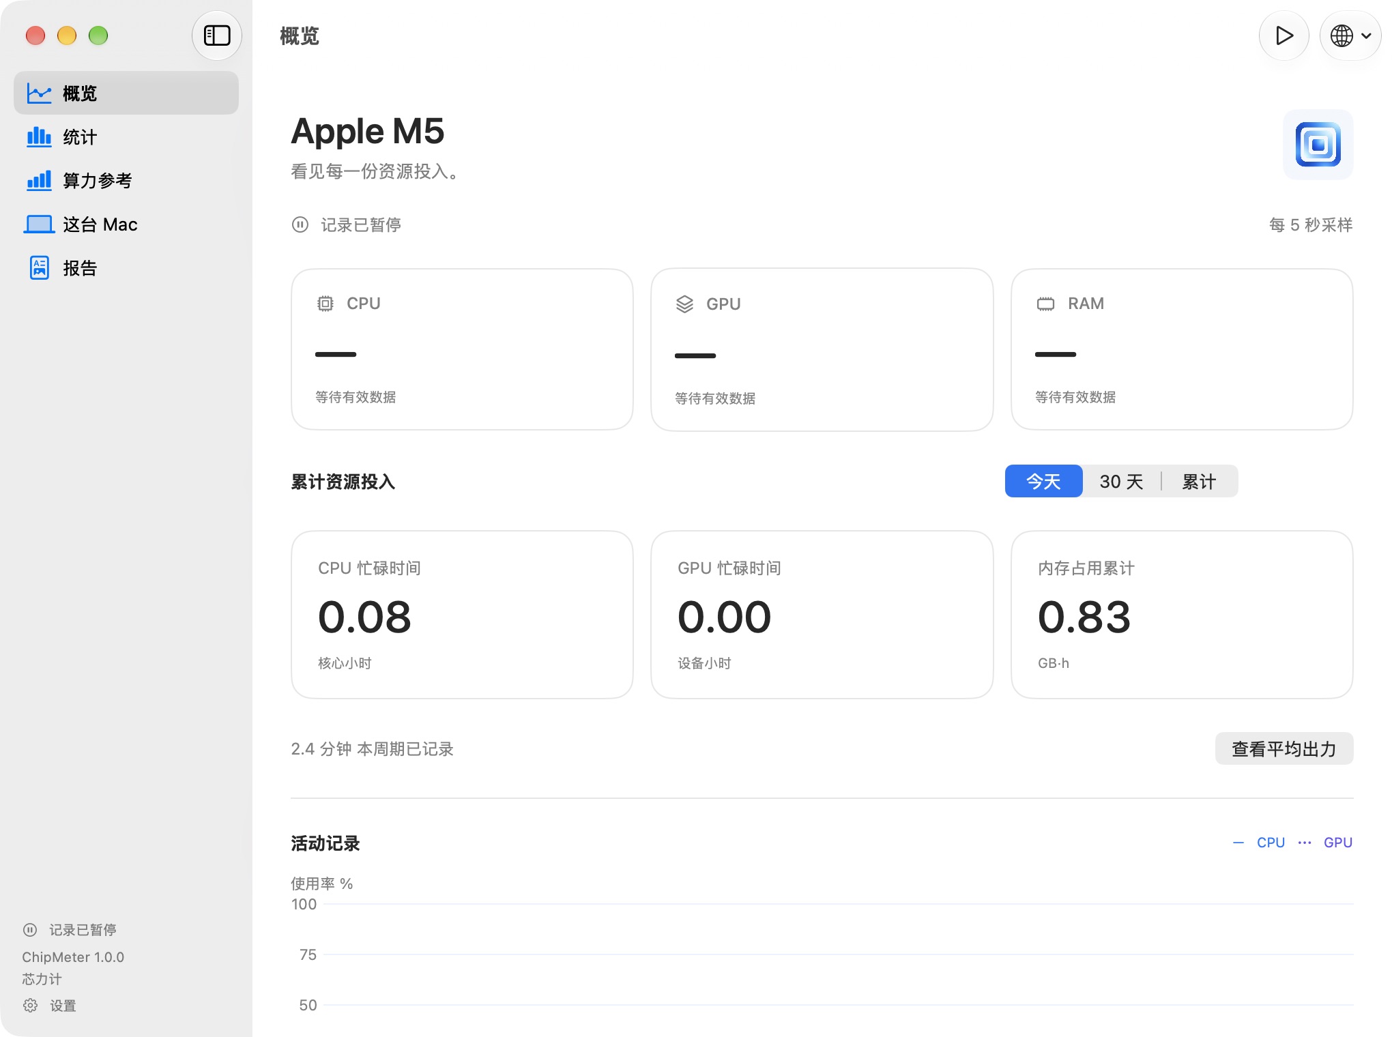The height and width of the screenshot is (1037, 1392).
Task: Click the 2.4 分钟 本周期已记录 text
Action: coord(372,749)
